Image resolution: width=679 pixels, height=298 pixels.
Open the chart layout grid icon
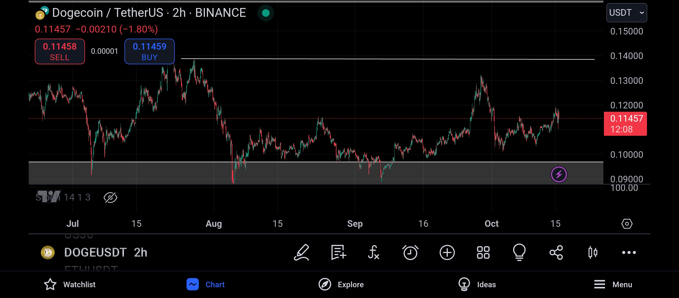[483, 252]
